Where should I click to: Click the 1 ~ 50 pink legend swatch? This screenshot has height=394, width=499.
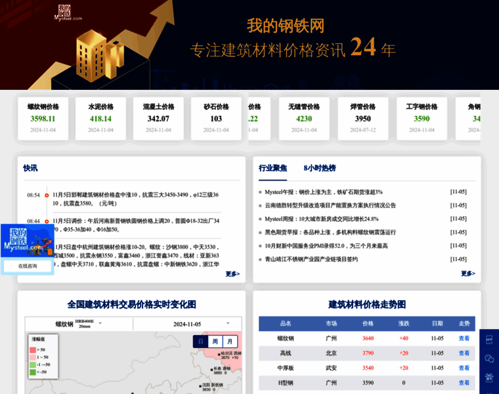[33, 357]
